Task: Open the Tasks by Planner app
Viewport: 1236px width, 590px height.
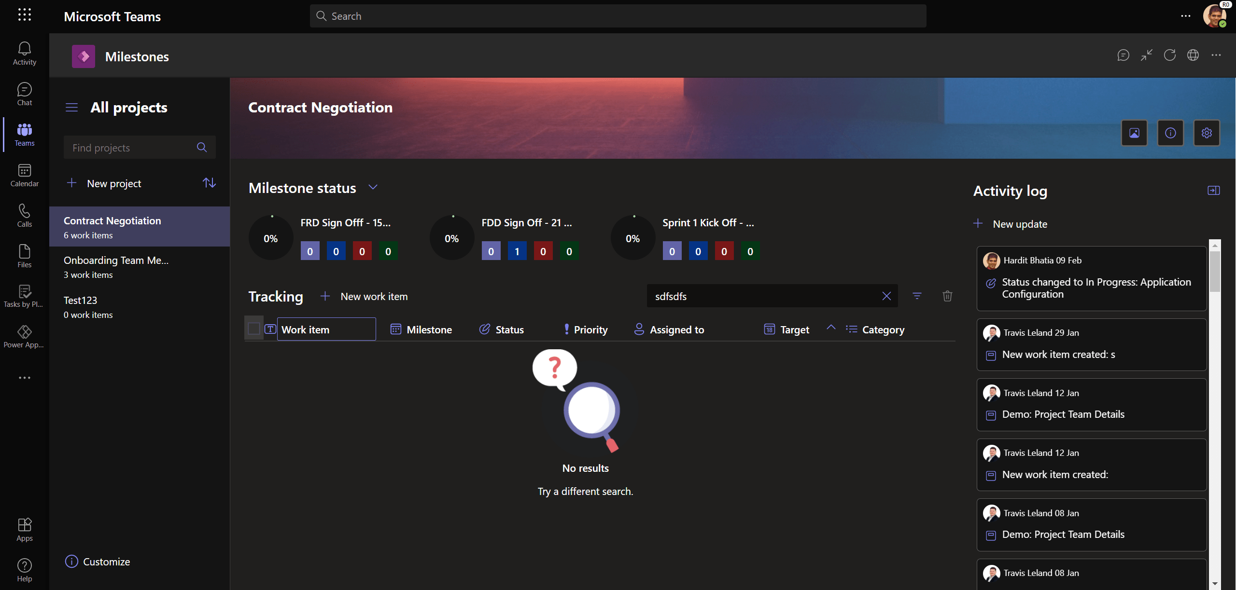Action: (24, 296)
